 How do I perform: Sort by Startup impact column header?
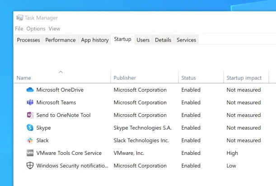[x=244, y=78]
